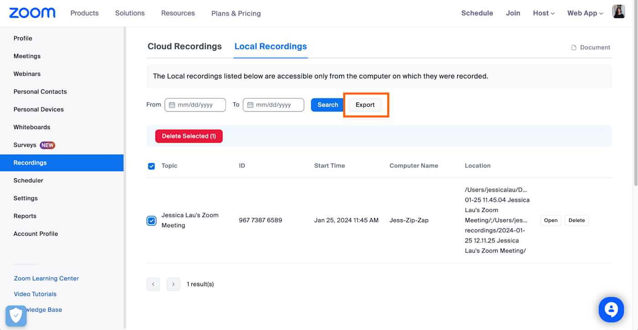
Task: Open the Solutions menu
Action: pyautogui.click(x=130, y=13)
